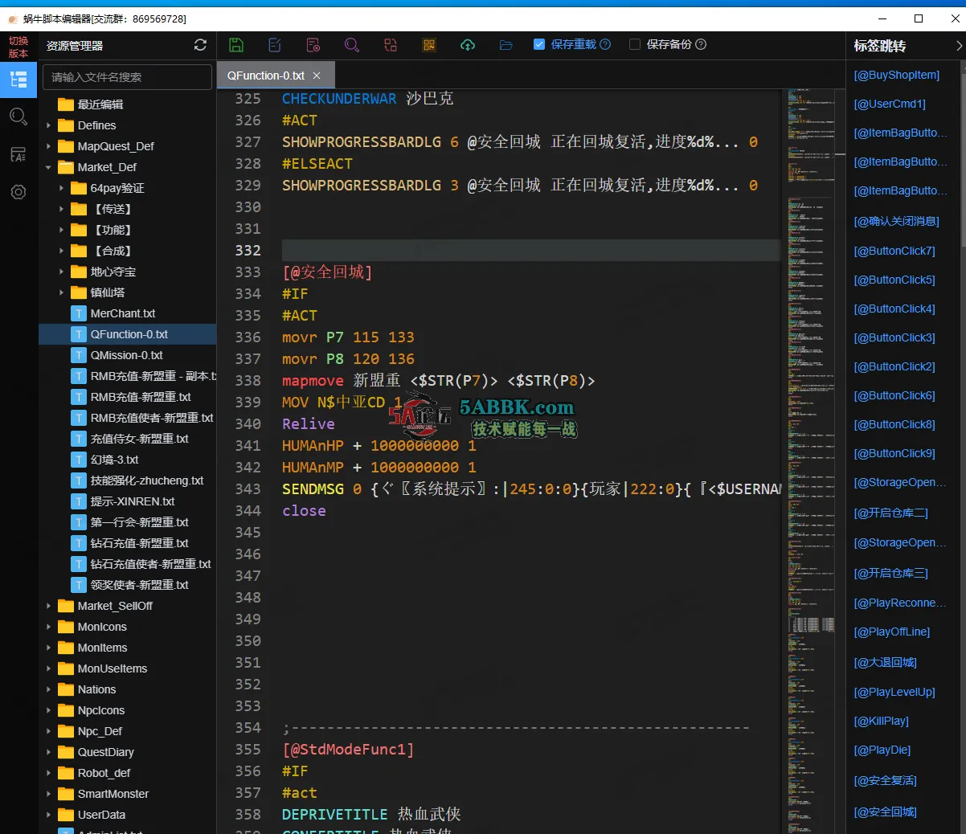Uncheck the 保存重载 checkbox

539,45
